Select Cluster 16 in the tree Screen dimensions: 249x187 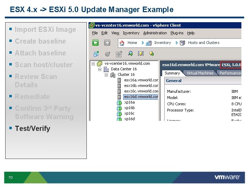point(126,74)
